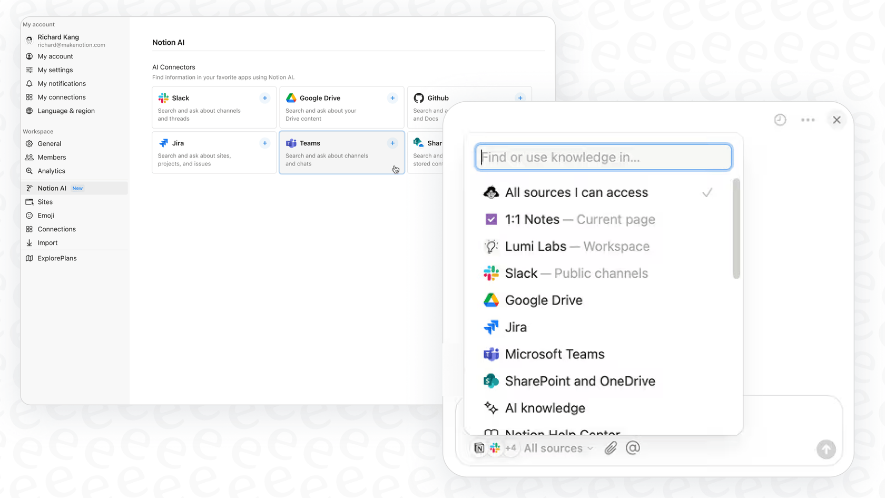This screenshot has width=885, height=498.
Task: Open Members in workspace sidebar
Action: [x=52, y=157]
